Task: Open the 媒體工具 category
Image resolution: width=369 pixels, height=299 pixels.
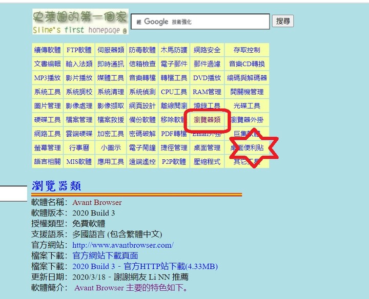Action: pos(111,78)
